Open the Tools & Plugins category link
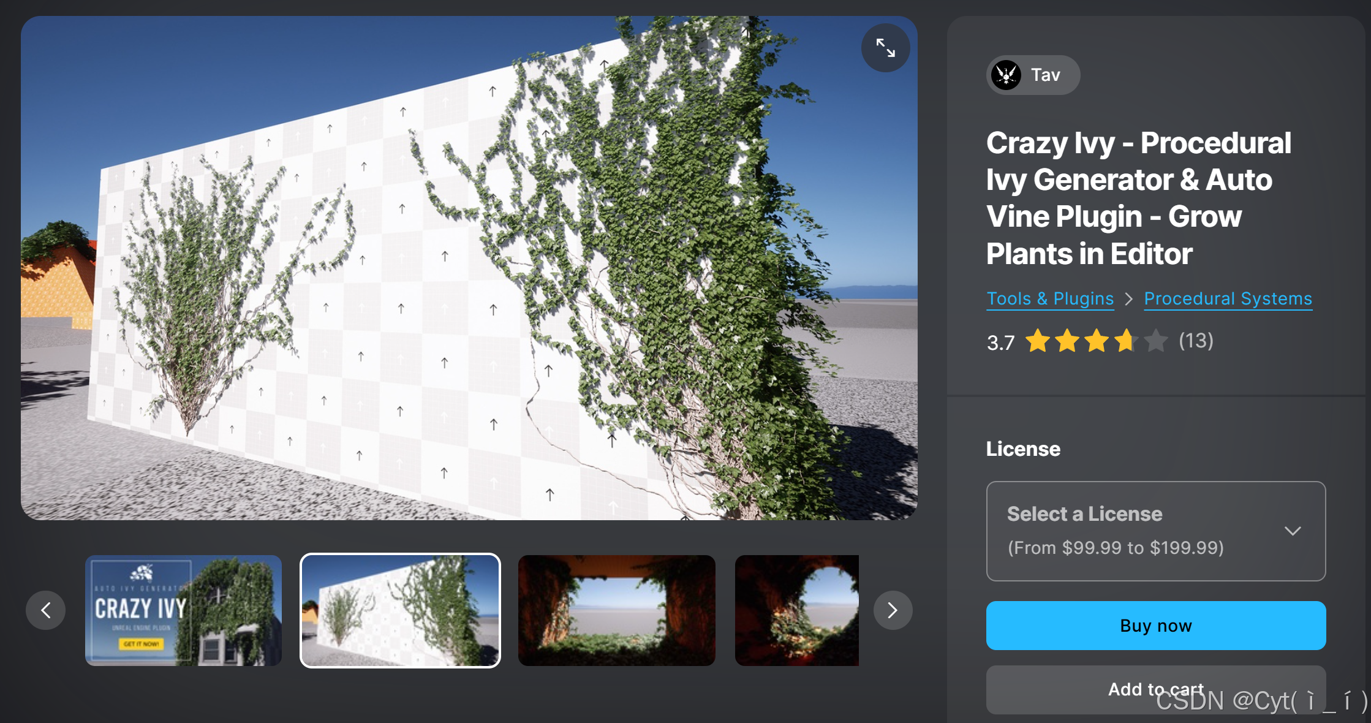 coord(1050,299)
